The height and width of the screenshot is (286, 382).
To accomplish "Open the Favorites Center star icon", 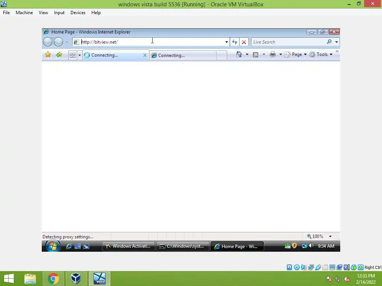I will [x=48, y=55].
